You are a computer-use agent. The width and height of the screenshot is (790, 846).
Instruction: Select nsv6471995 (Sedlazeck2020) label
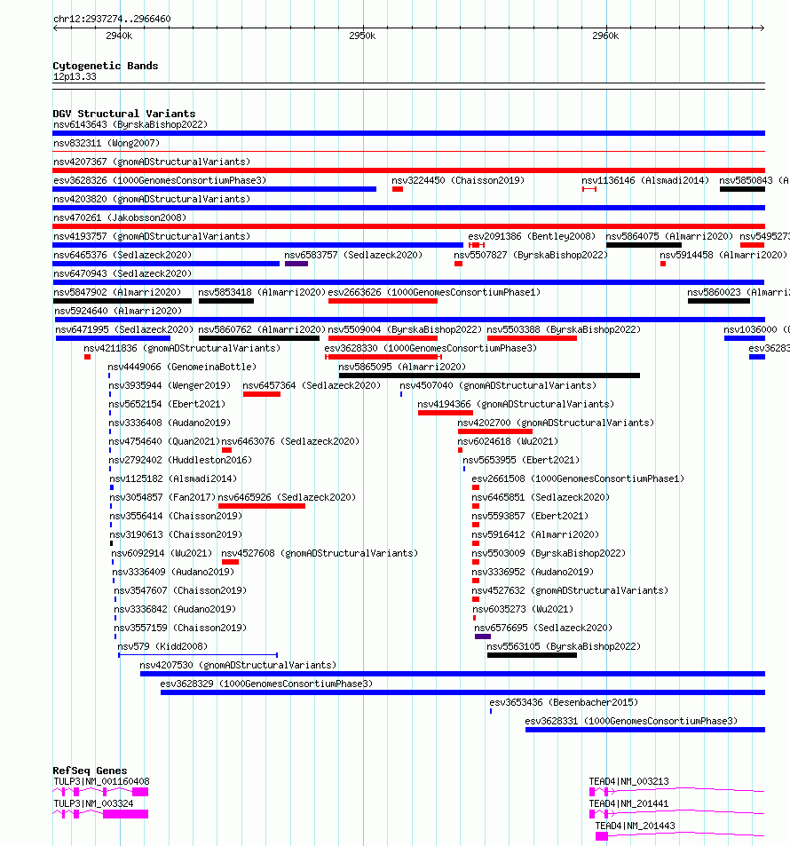124,329
